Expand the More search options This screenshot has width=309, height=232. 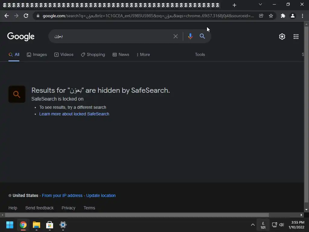click(143, 55)
